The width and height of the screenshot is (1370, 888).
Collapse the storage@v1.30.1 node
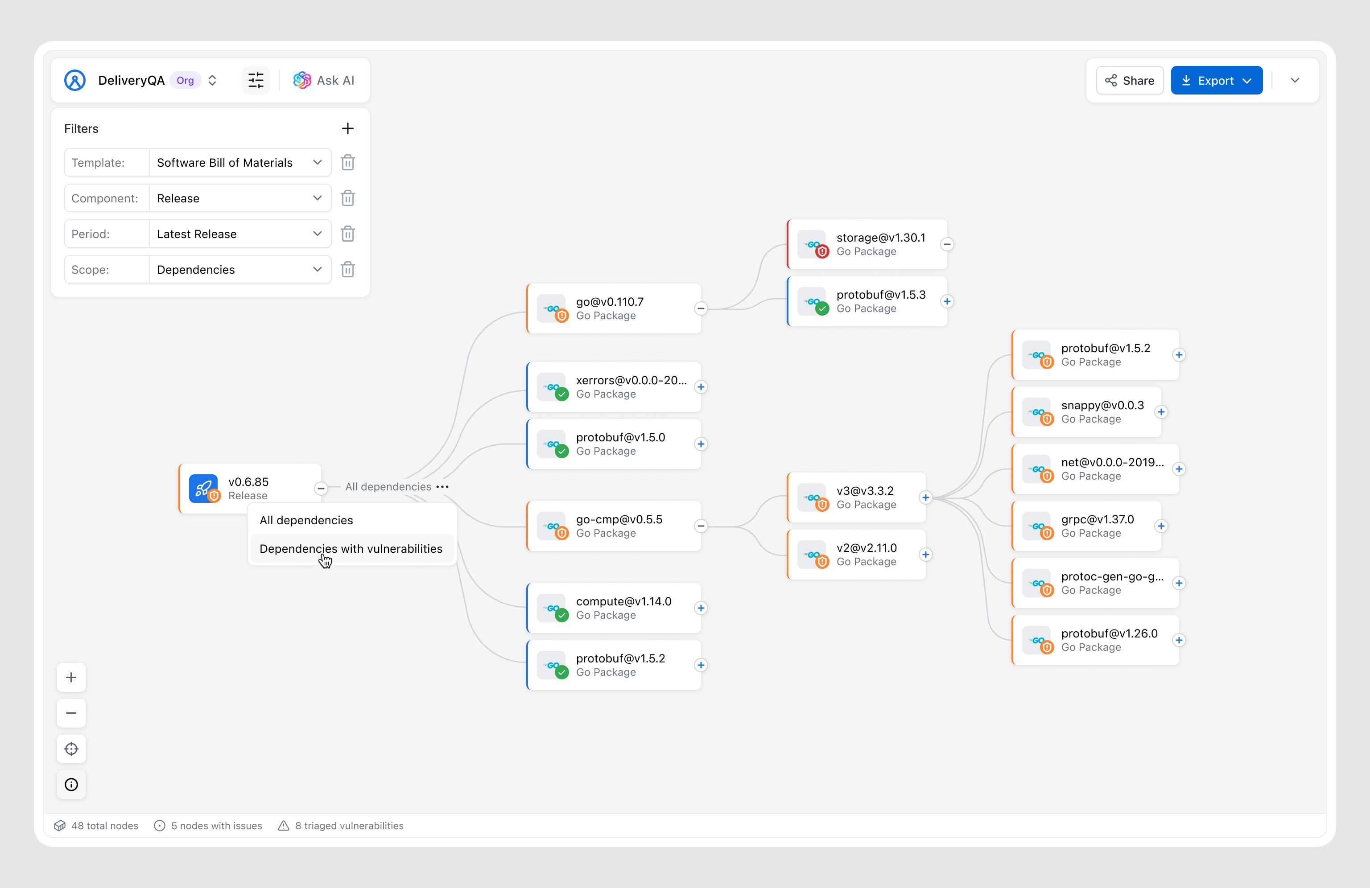pyautogui.click(x=947, y=245)
